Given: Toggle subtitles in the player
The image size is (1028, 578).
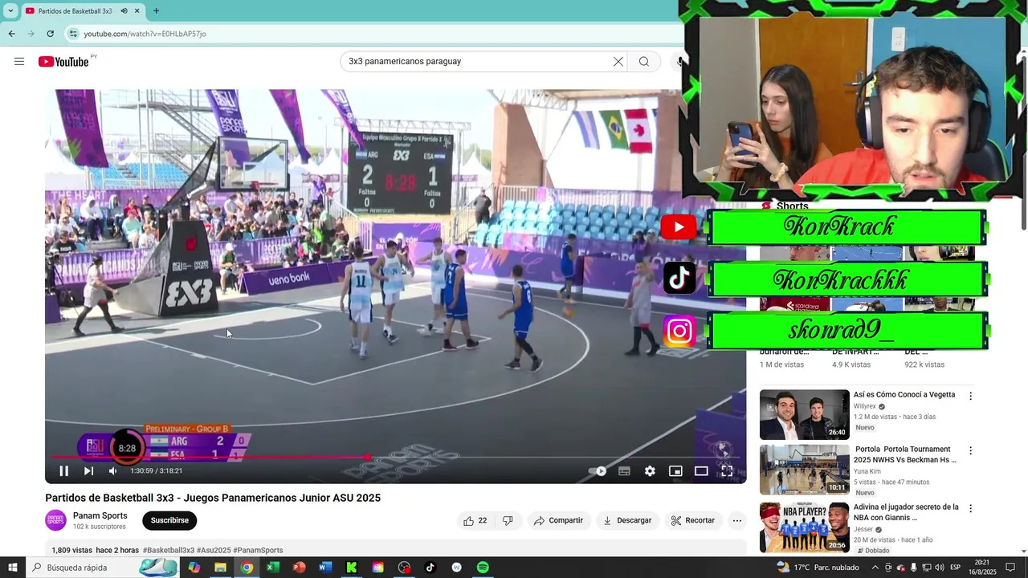Looking at the screenshot, I should (624, 471).
